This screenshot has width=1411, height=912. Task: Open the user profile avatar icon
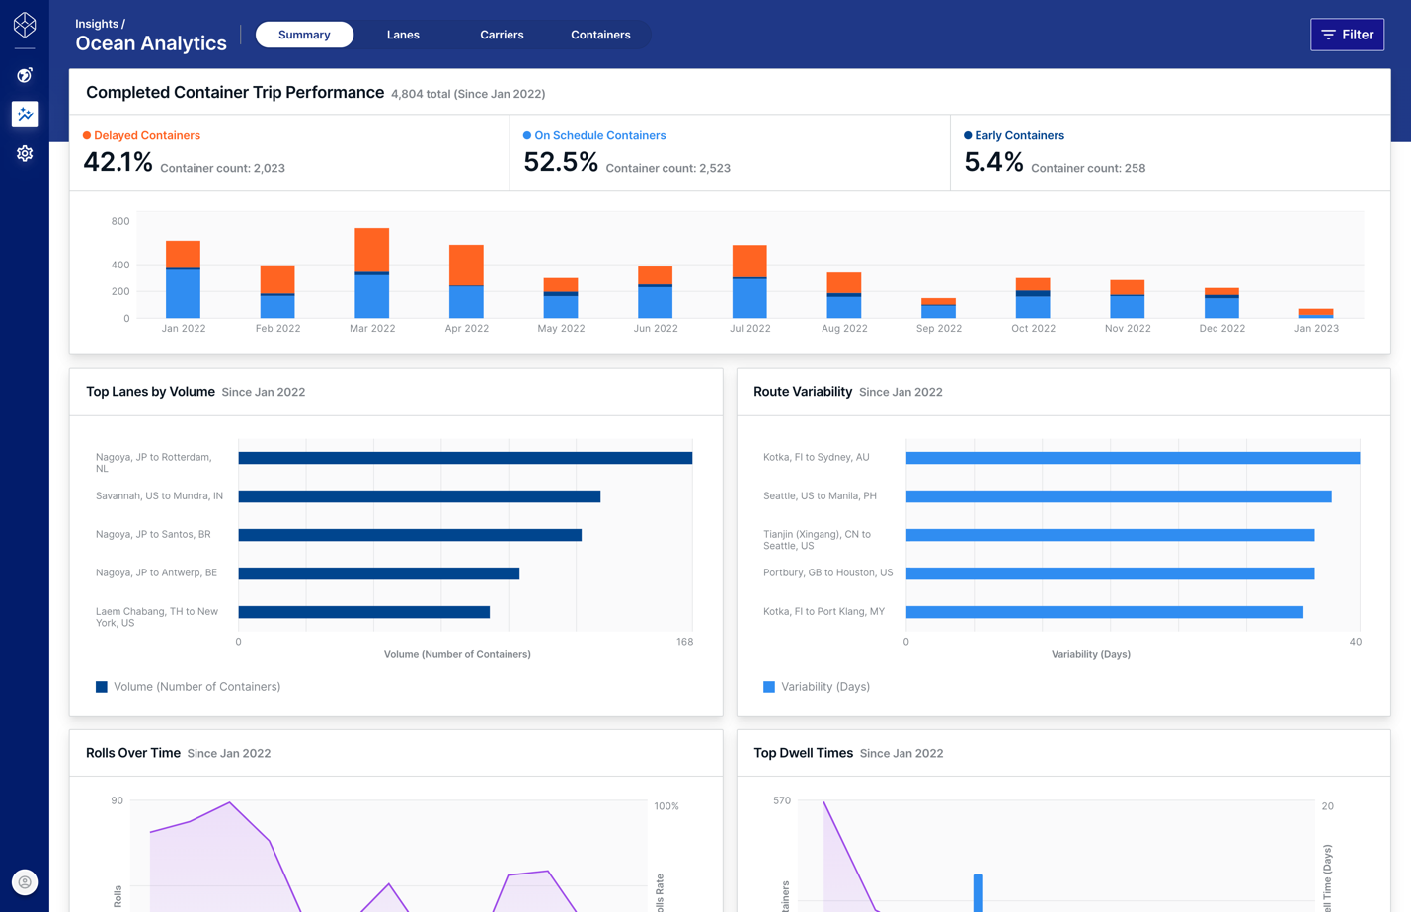pyautogui.click(x=25, y=882)
